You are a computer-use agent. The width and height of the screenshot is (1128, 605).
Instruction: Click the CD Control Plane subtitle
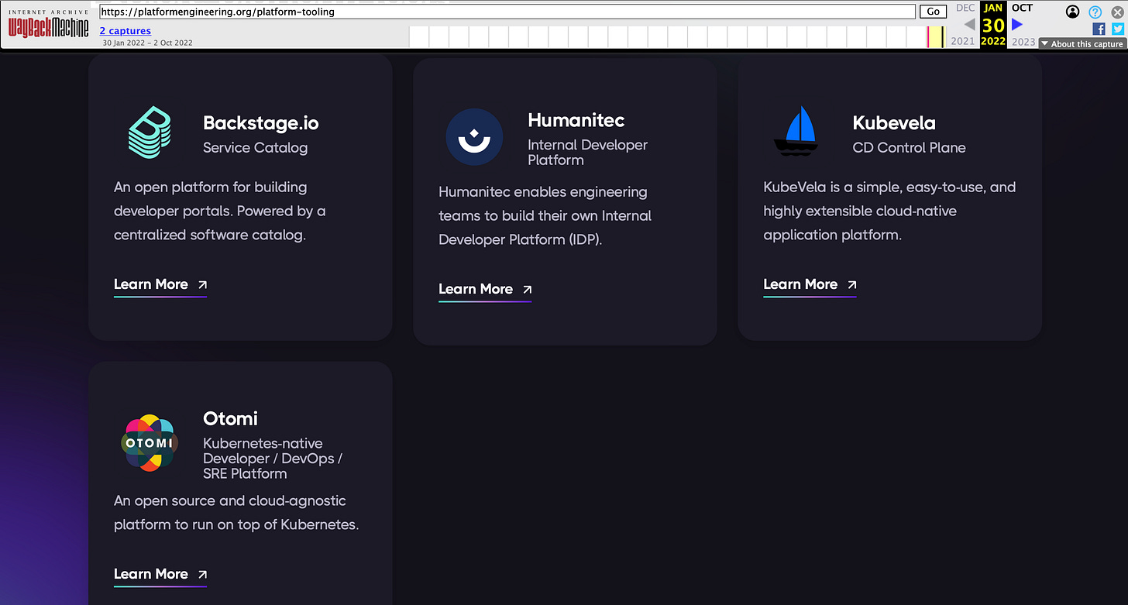pyautogui.click(x=910, y=148)
